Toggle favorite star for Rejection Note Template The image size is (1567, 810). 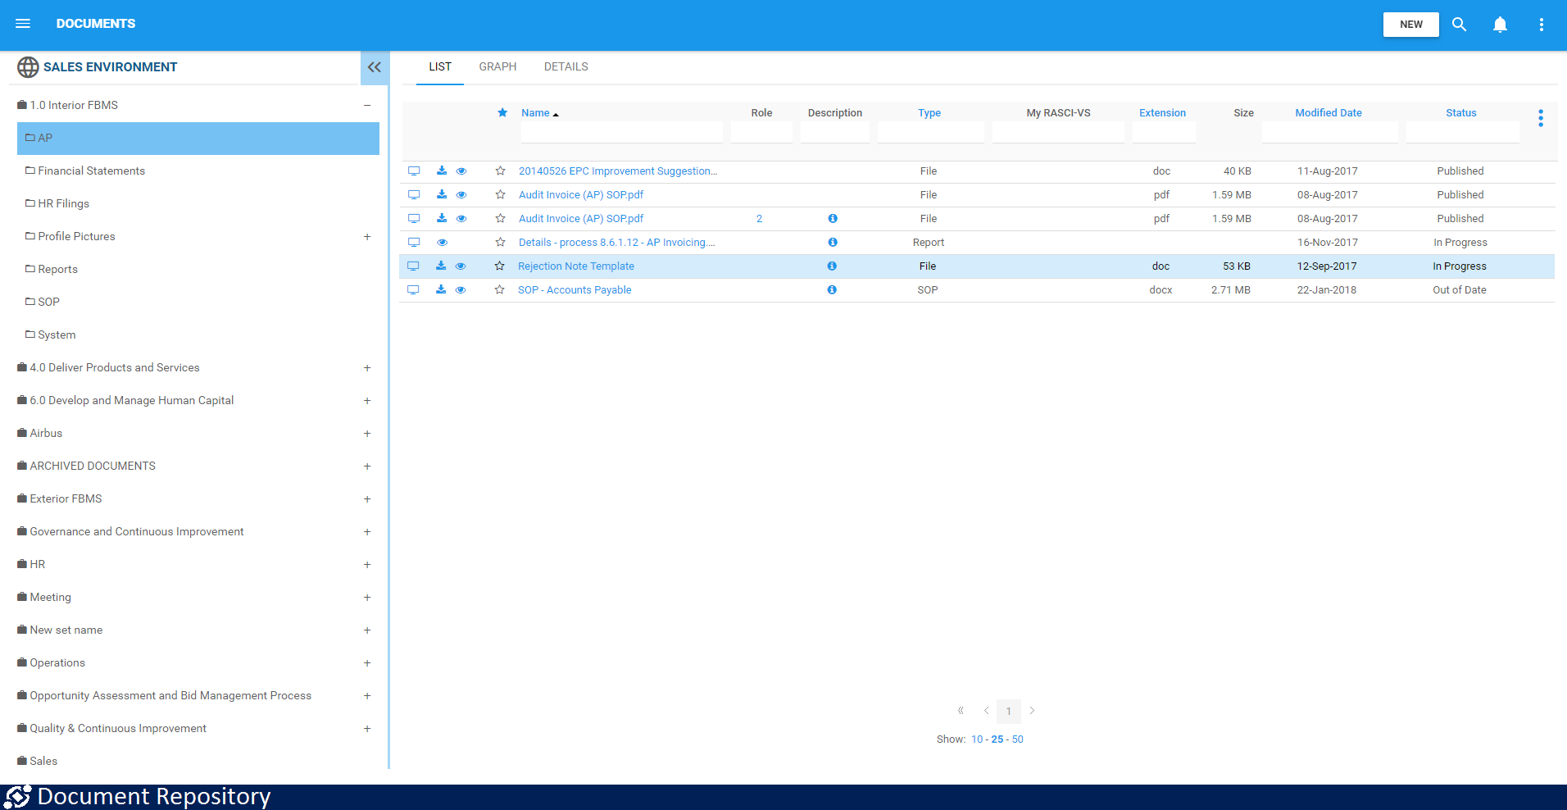(x=499, y=266)
